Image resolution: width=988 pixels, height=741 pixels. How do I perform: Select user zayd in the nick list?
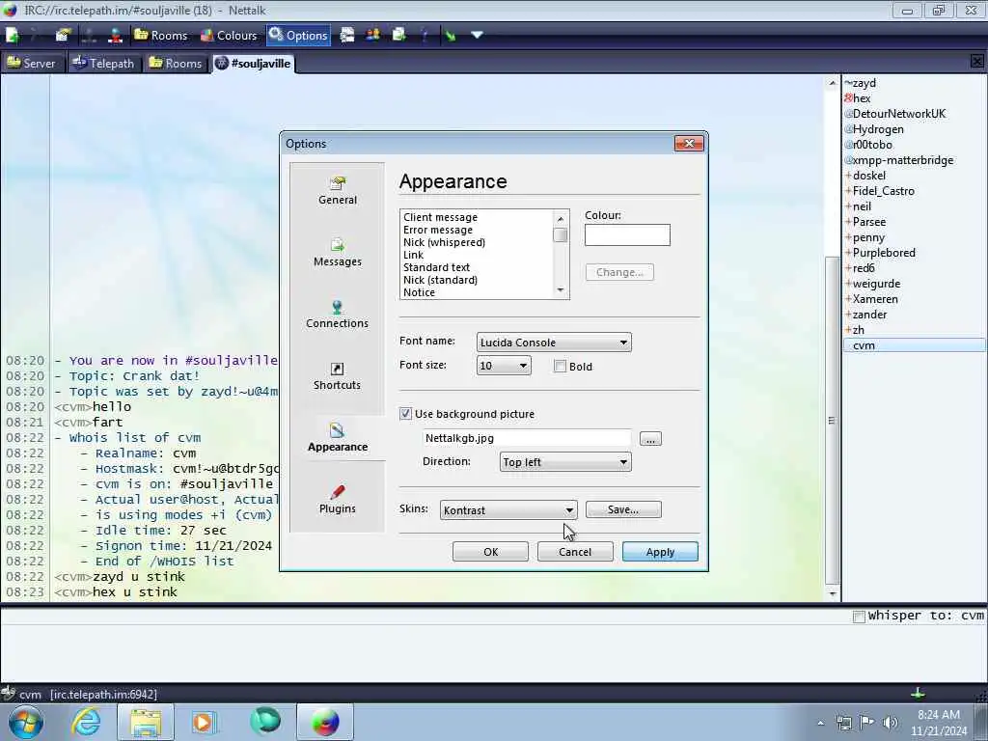(x=864, y=83)
